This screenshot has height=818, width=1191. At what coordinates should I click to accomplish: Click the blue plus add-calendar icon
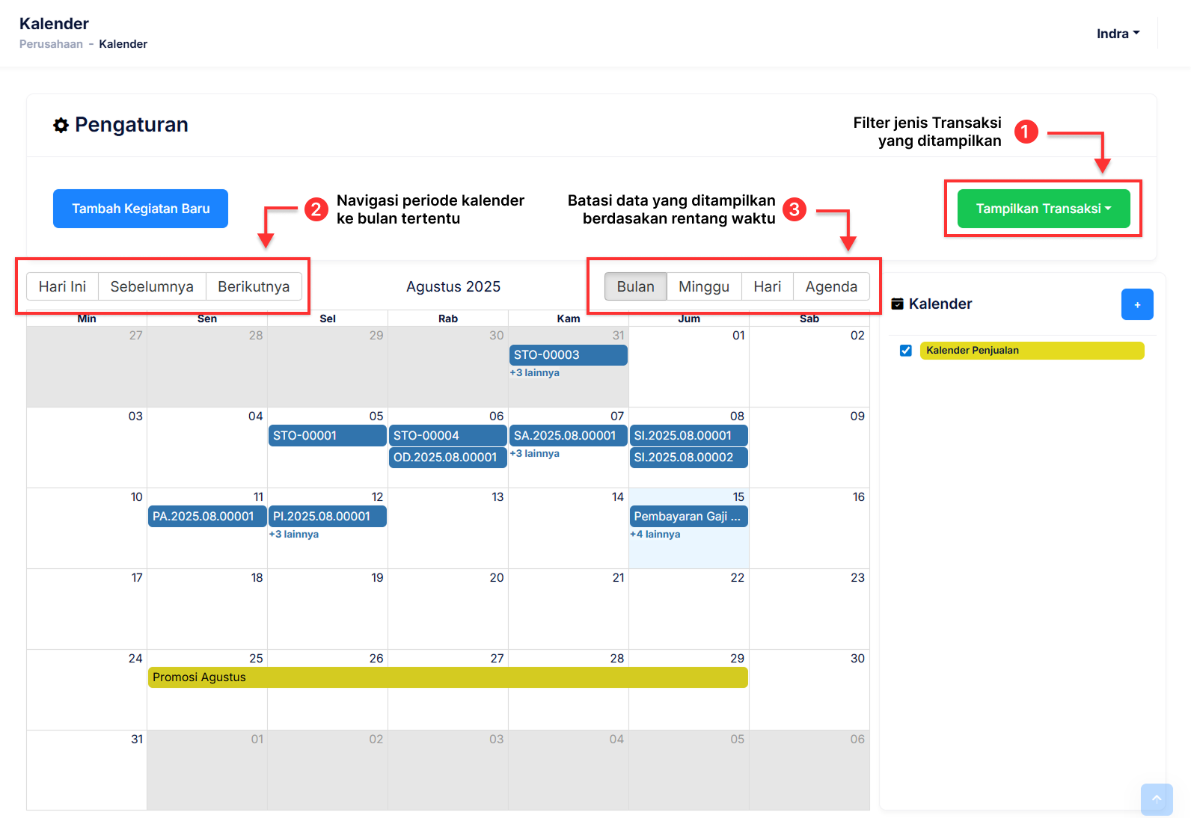[1136, 304]
